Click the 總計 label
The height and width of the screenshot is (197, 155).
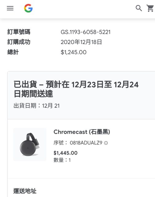point(13,52)
